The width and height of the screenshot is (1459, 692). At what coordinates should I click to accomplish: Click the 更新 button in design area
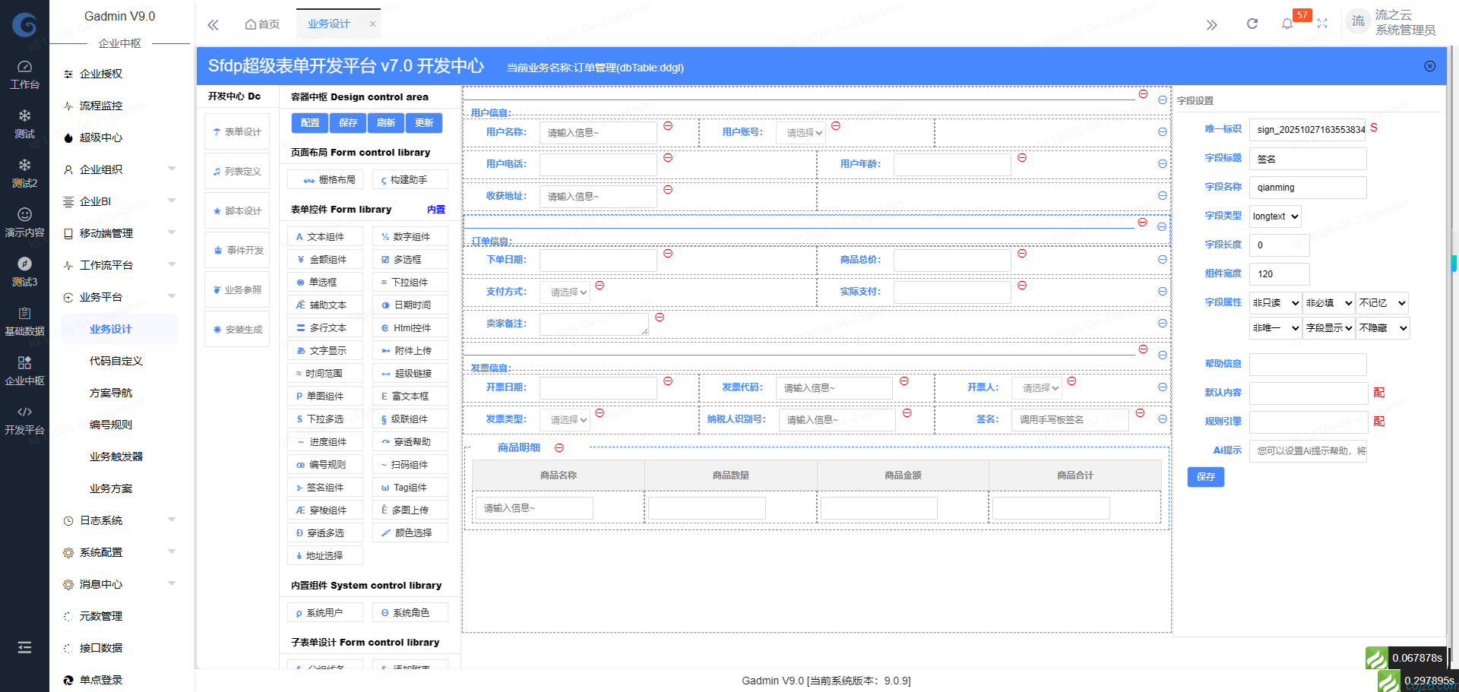(424, 122)
